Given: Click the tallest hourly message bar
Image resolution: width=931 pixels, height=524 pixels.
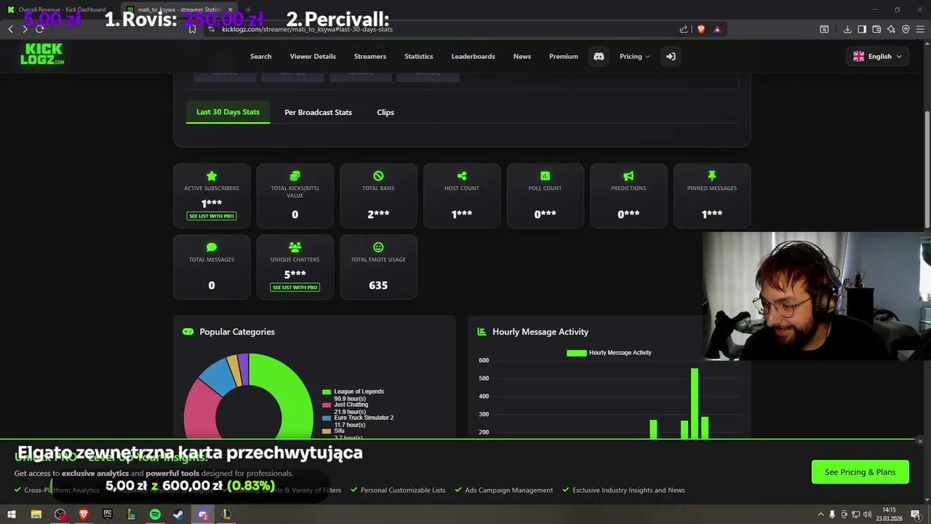Looking at the screenshot, I should (x=695, y=403).
